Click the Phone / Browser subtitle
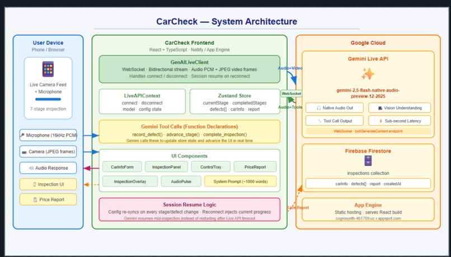Screen dimensions: 451x257 click(48, 50)
